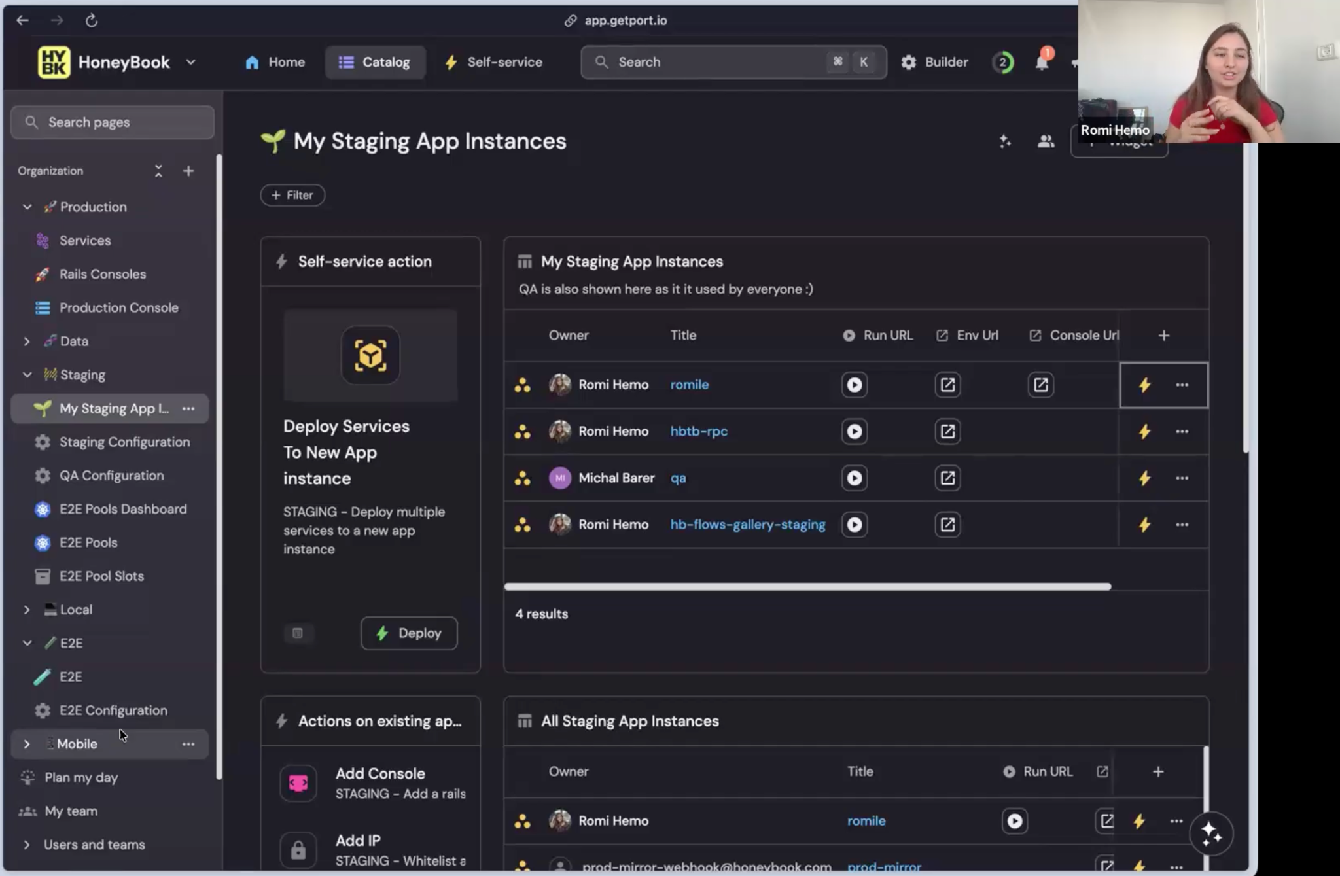The height and width of the screenshot is (876, 1340).
Task: Open options for Mobile sidebar folder
Action: pos(188,744)
